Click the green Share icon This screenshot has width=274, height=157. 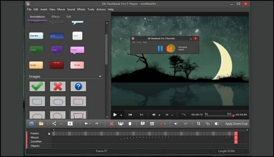coord(54,123)
